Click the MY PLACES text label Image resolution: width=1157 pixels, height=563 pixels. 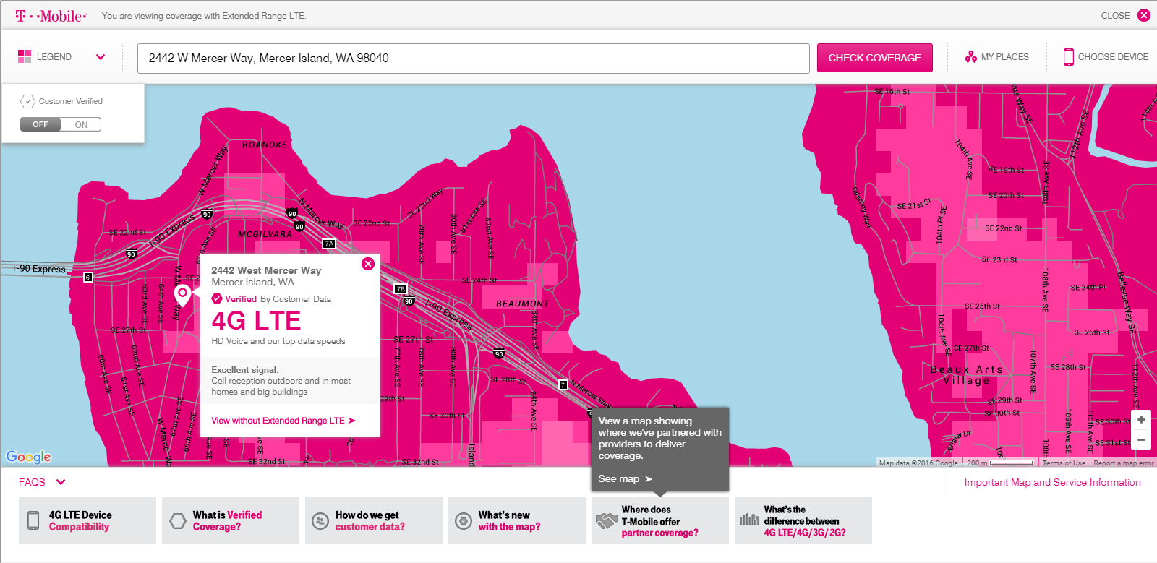coord(1005,57)
